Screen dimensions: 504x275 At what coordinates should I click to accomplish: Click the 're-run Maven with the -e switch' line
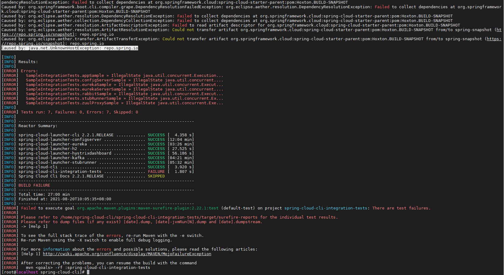tap(112, 236)
